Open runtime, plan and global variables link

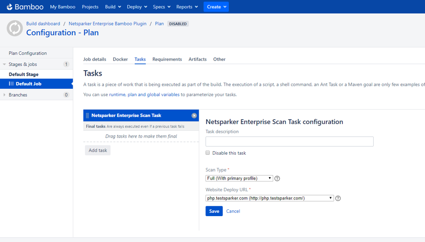144,95
